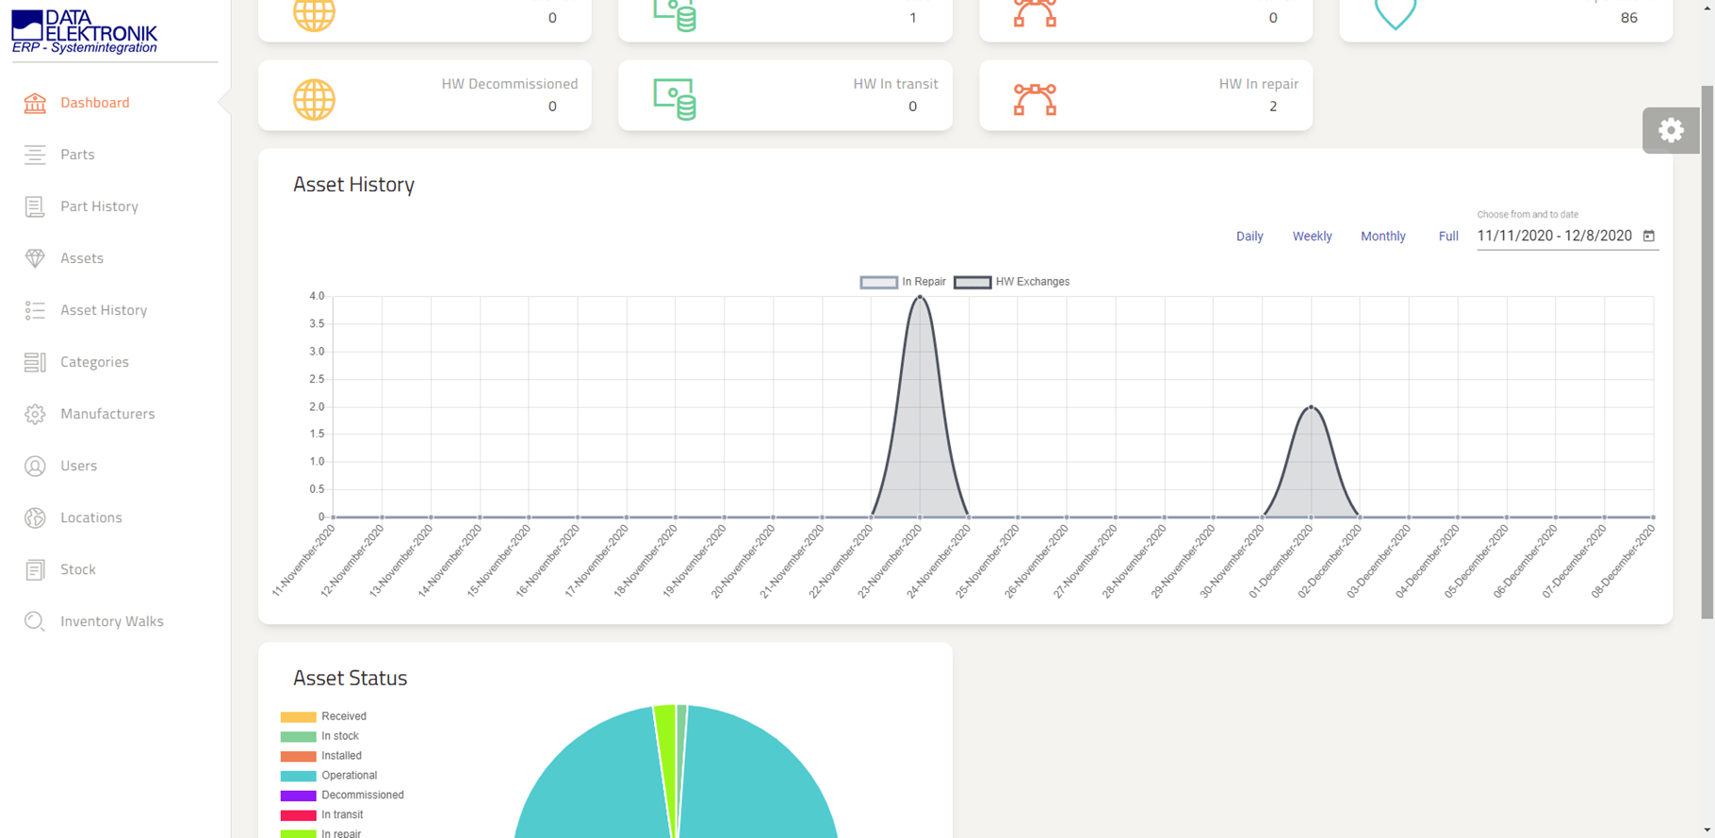Click the Dashboard sidebar icon

(x=35, y=103)
